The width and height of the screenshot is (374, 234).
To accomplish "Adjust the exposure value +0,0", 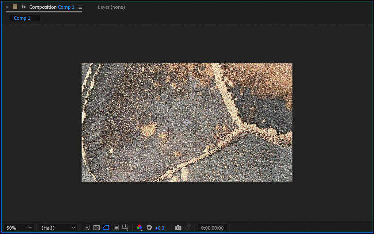I will click(158, 227).
